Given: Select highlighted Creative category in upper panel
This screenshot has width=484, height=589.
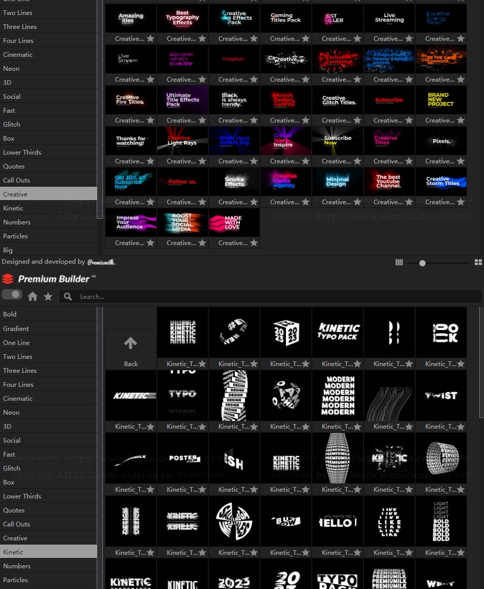Looking at the screenshot, I should tap(49, 194).
